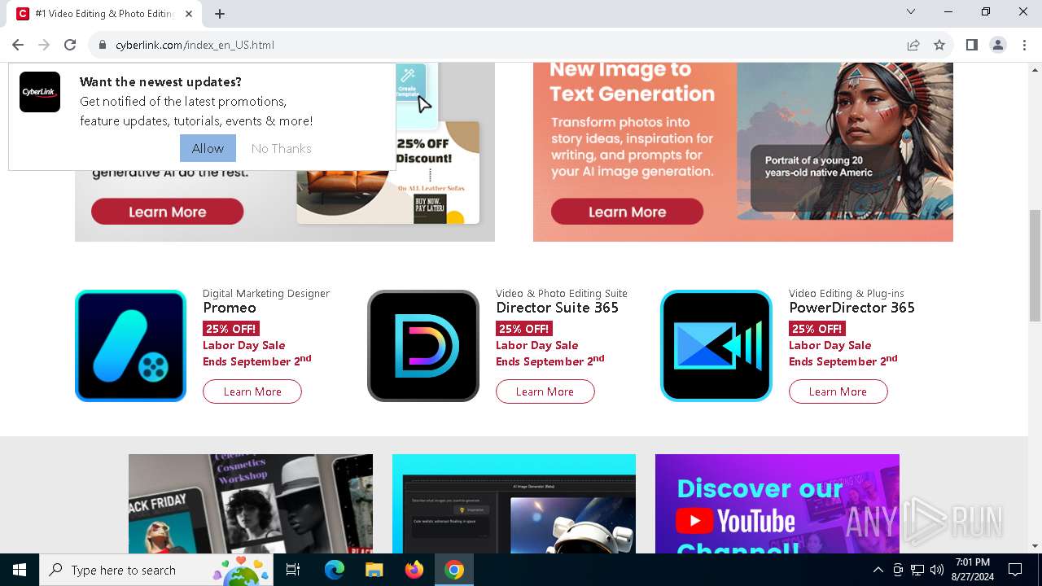Share this page icon in address bar
Screen dimensions: 1042x586
point(913,45)
